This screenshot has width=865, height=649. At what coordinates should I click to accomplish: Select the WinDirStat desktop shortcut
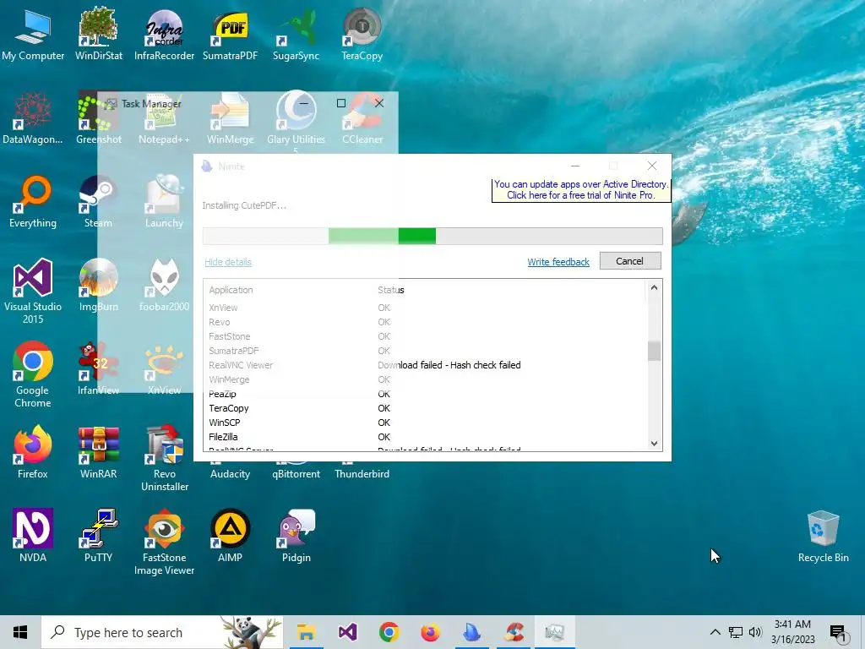click(98, 34)
